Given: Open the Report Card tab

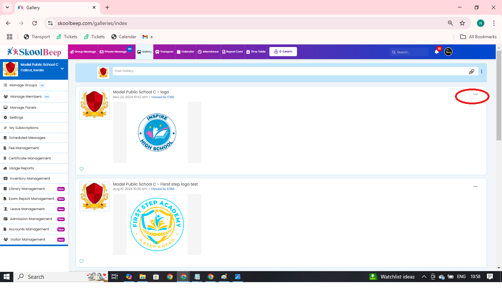Looking at the screenshot, I should (233, 52).
